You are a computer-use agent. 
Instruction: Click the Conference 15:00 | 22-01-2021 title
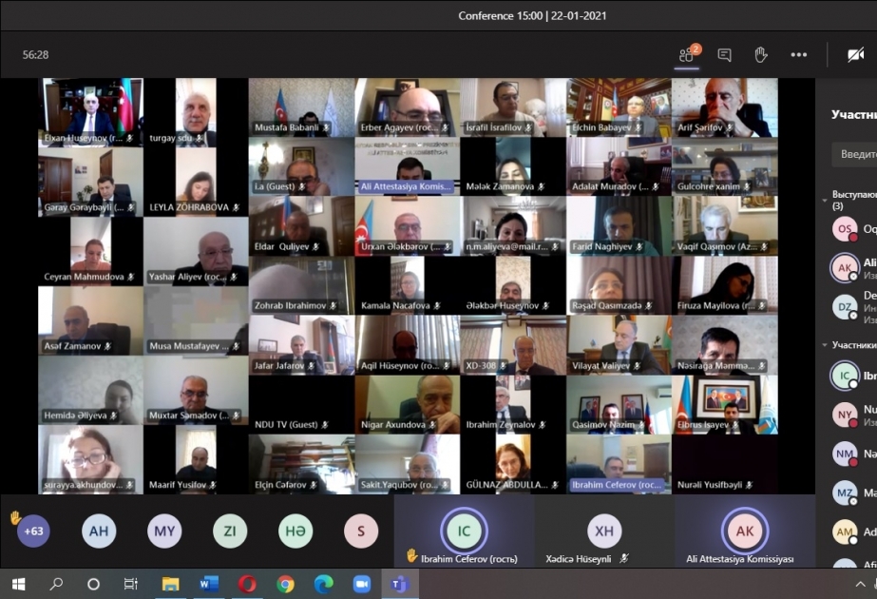click(532, 15)
